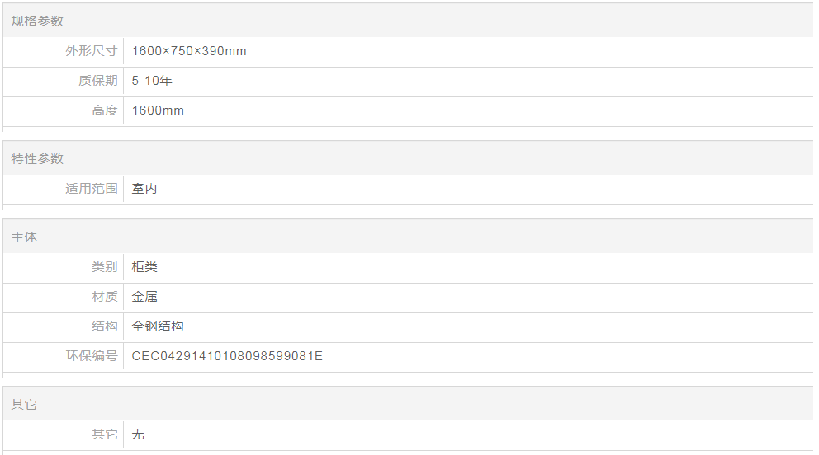The width and height of the screenshot is (819, 455).
Task: Select the 结构 label
Action: click(x=105, y=326)
